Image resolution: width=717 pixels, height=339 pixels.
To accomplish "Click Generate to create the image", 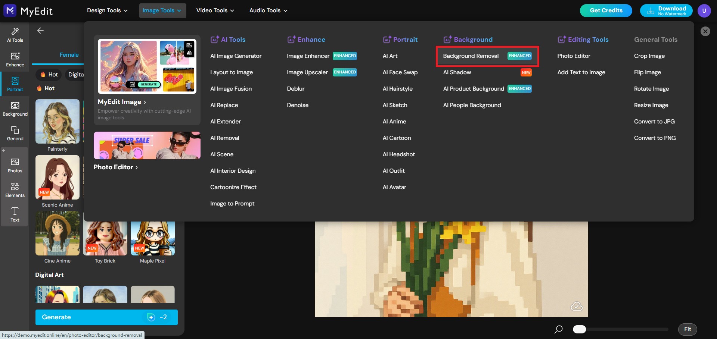I will point(106,317).
